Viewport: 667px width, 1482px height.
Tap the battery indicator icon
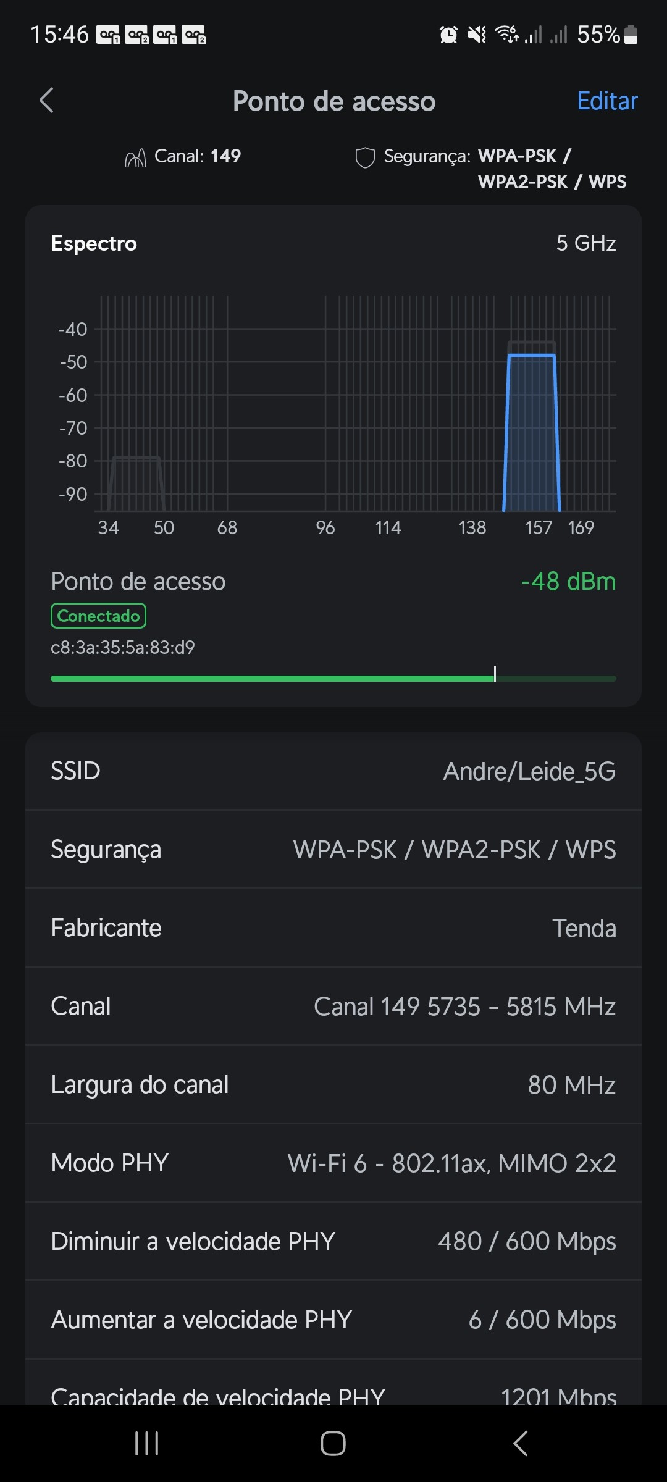coord(631,35)
